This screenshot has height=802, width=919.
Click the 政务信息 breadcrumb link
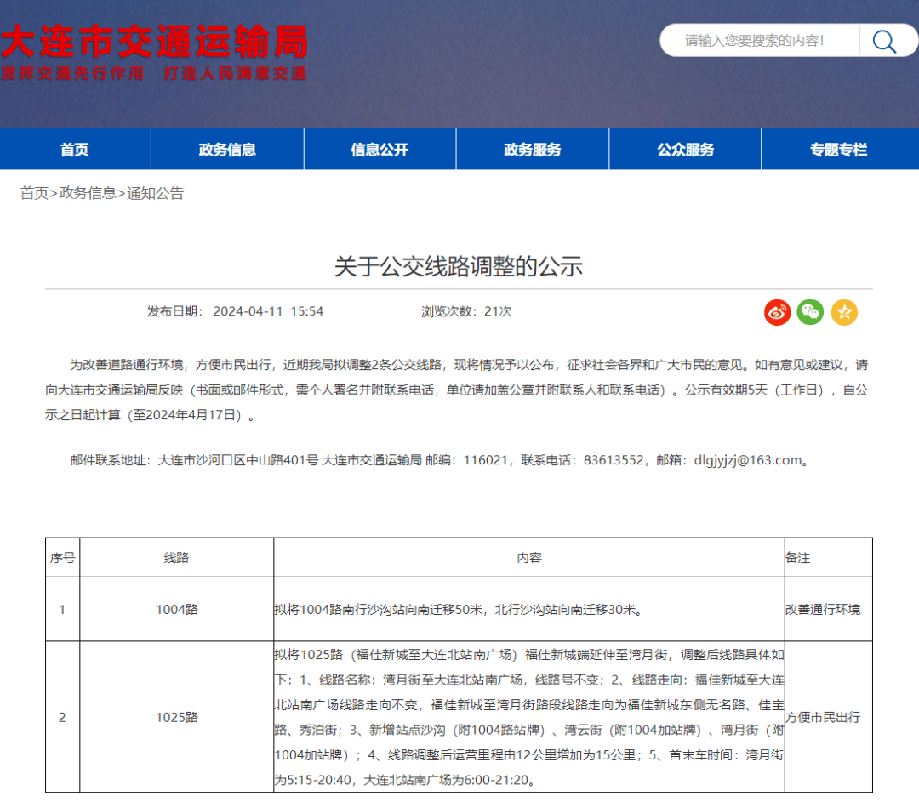(88, 194)
